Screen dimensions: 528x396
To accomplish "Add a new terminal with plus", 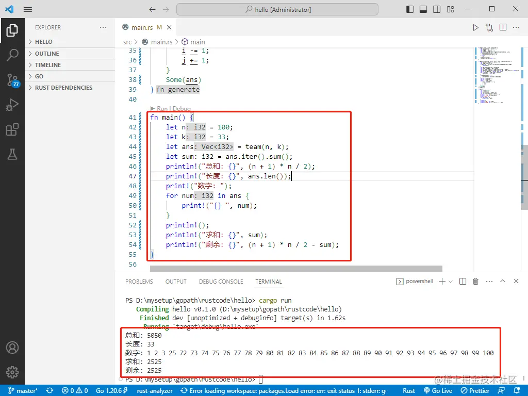I will coord(442,281).
